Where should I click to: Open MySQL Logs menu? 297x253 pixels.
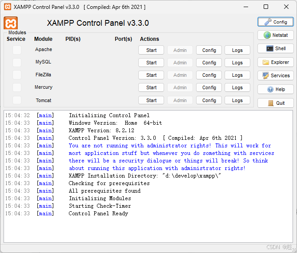(237, 63)
